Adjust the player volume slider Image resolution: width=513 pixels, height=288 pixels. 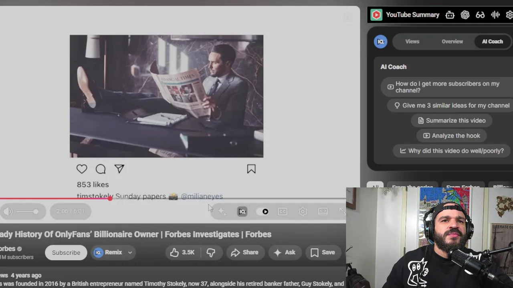point(27,212)
